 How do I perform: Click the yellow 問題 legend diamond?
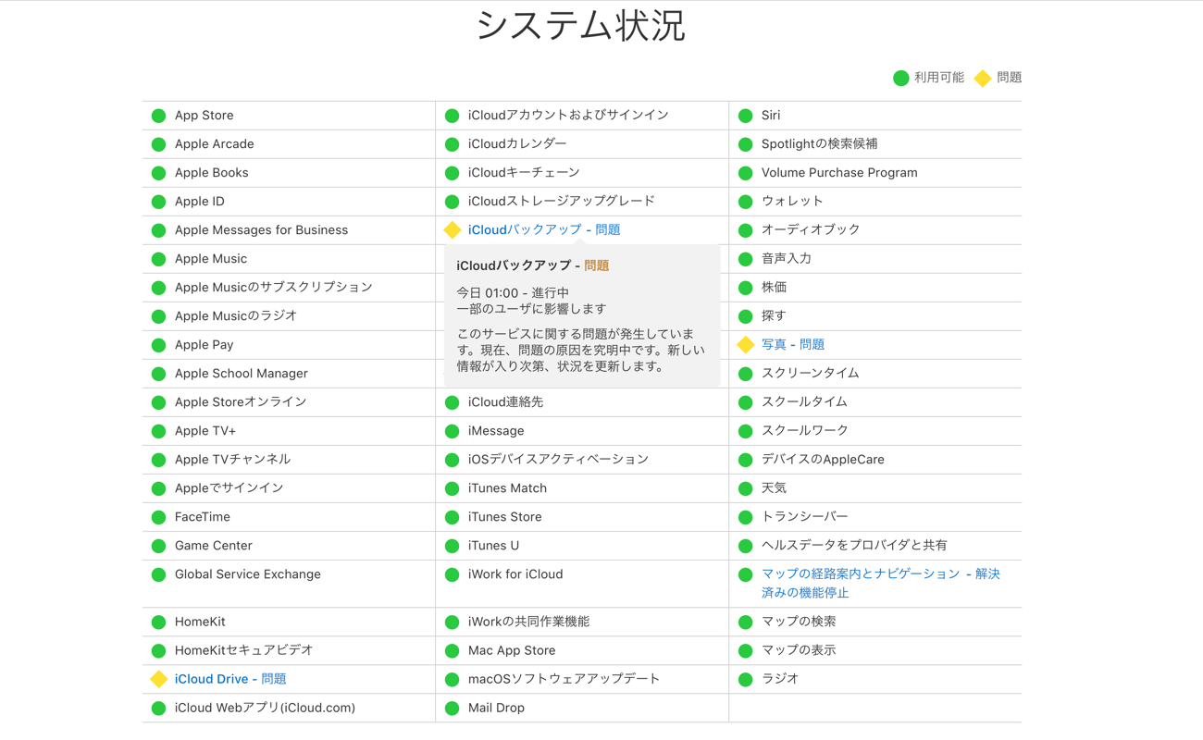pyautogui.click(x=983, y=78)
